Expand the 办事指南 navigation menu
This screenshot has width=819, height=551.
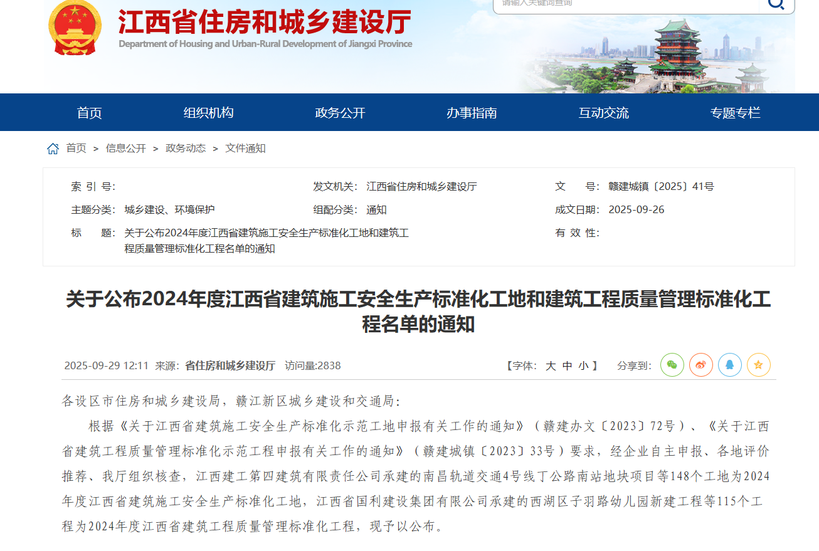(472, 113)
